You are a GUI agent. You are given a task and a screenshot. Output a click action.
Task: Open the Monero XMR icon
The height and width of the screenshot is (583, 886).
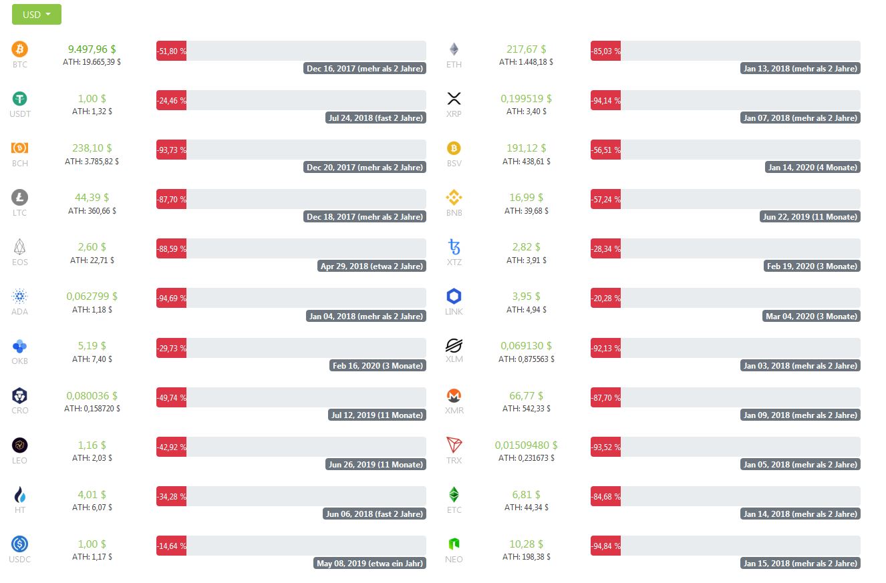[454, 395]
